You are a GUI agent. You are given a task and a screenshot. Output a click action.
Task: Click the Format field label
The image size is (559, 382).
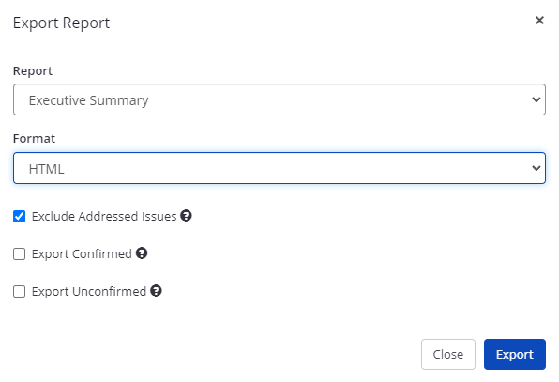(34, 138)
